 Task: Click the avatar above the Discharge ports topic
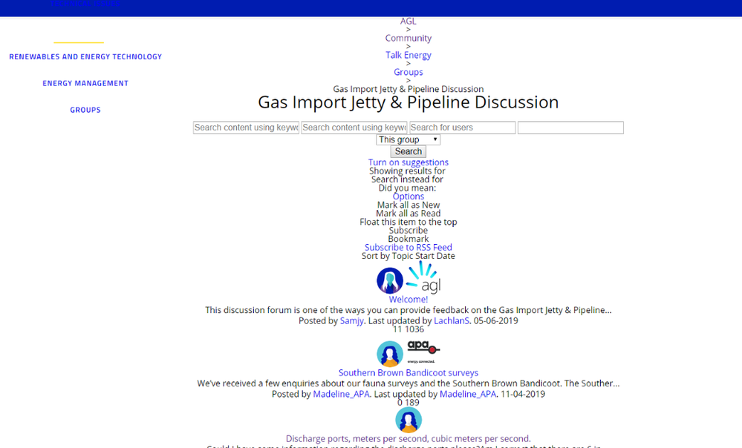coord(408,420)
